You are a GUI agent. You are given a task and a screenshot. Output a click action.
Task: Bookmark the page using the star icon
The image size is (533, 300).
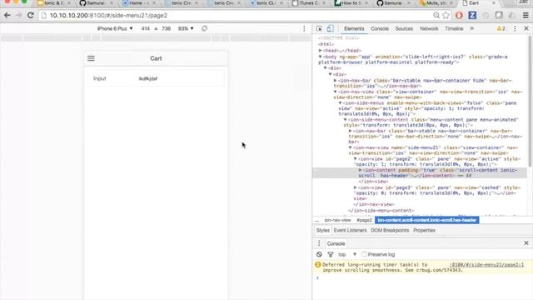446,15
